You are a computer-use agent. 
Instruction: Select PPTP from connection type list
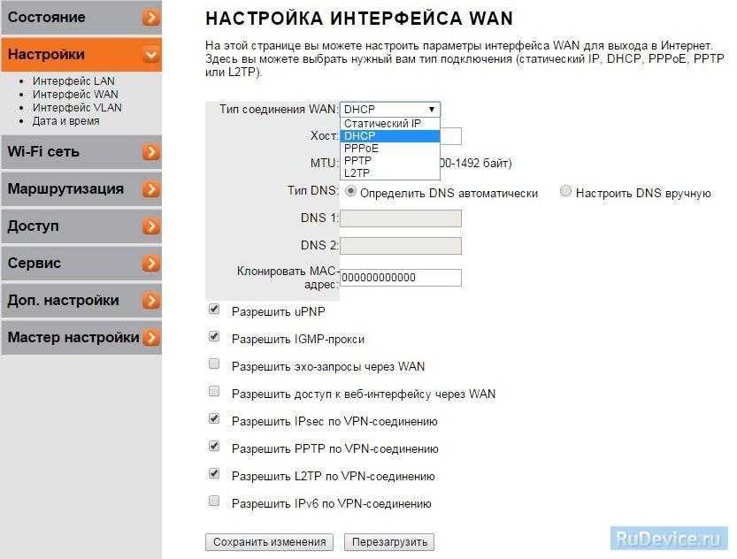(389, 161)
